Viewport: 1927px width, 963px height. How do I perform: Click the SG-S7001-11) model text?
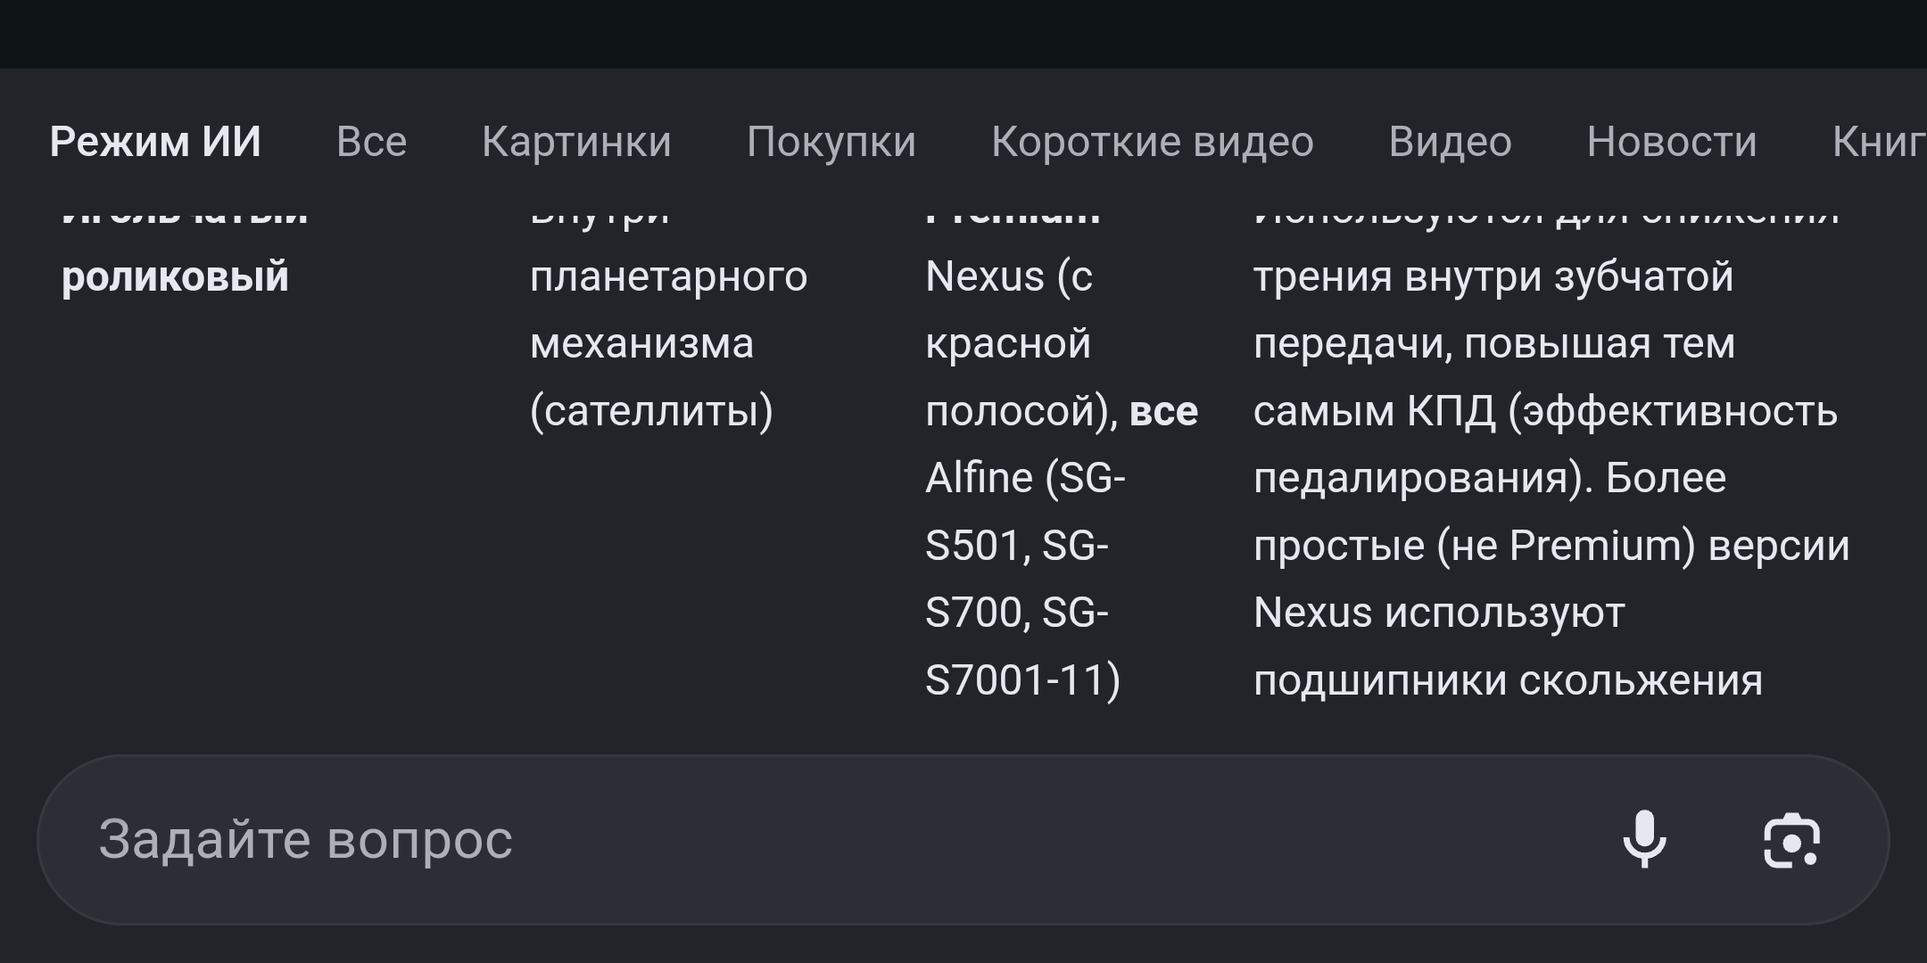(x=1022, y=680)
